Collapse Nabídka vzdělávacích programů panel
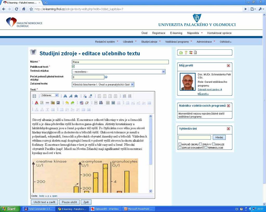This screenshot has width=266, height=212. point(228,106)
